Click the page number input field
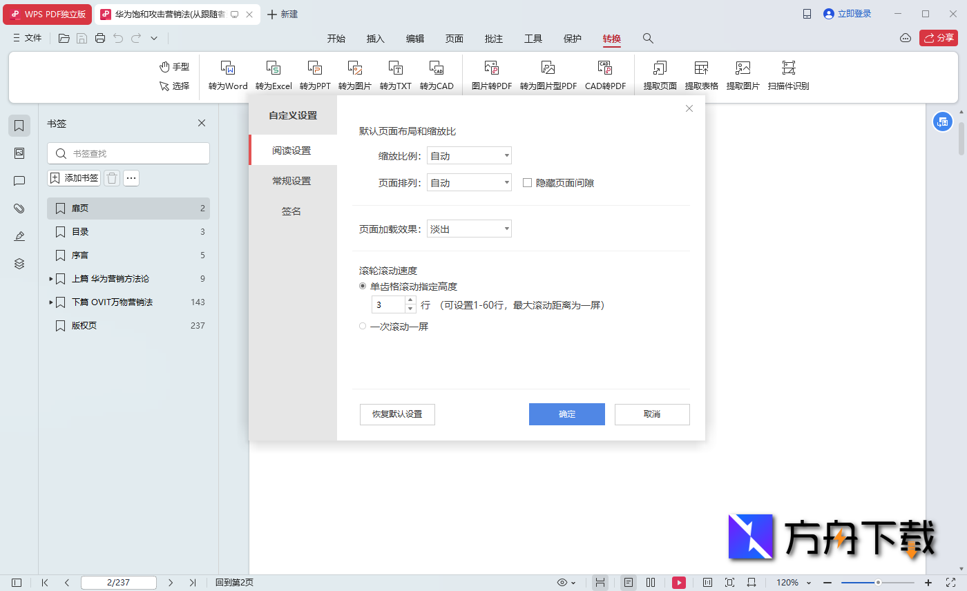Viewport: 967px width, 591px height. [118, 582]
